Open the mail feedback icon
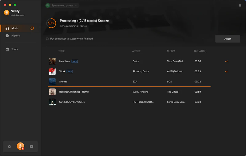This screenshot has height=156, width=246. point(32,146)
